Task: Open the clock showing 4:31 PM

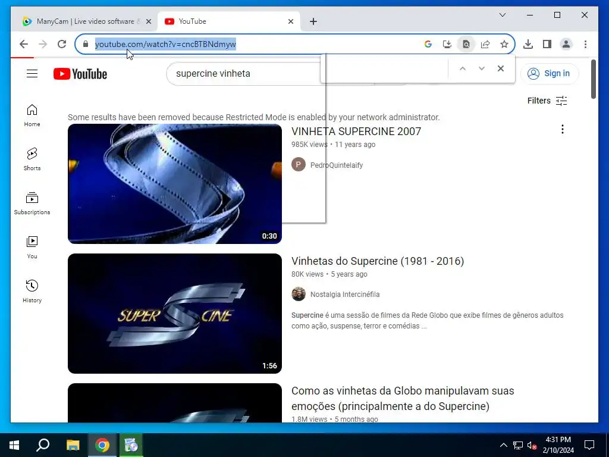Action: click(558, 445)
